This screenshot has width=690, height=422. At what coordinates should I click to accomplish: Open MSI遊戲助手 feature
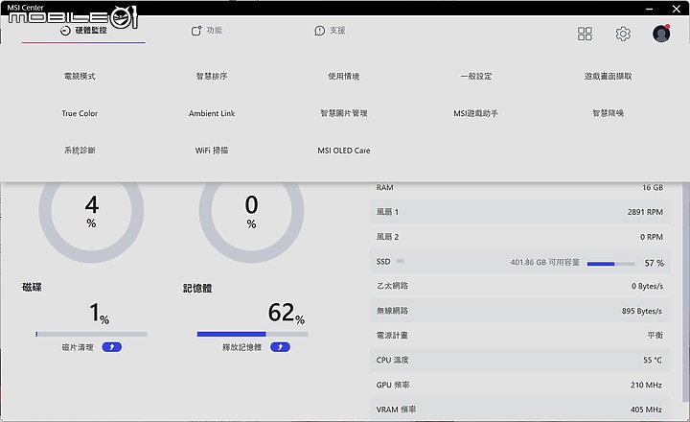click(x=475, y=113)
